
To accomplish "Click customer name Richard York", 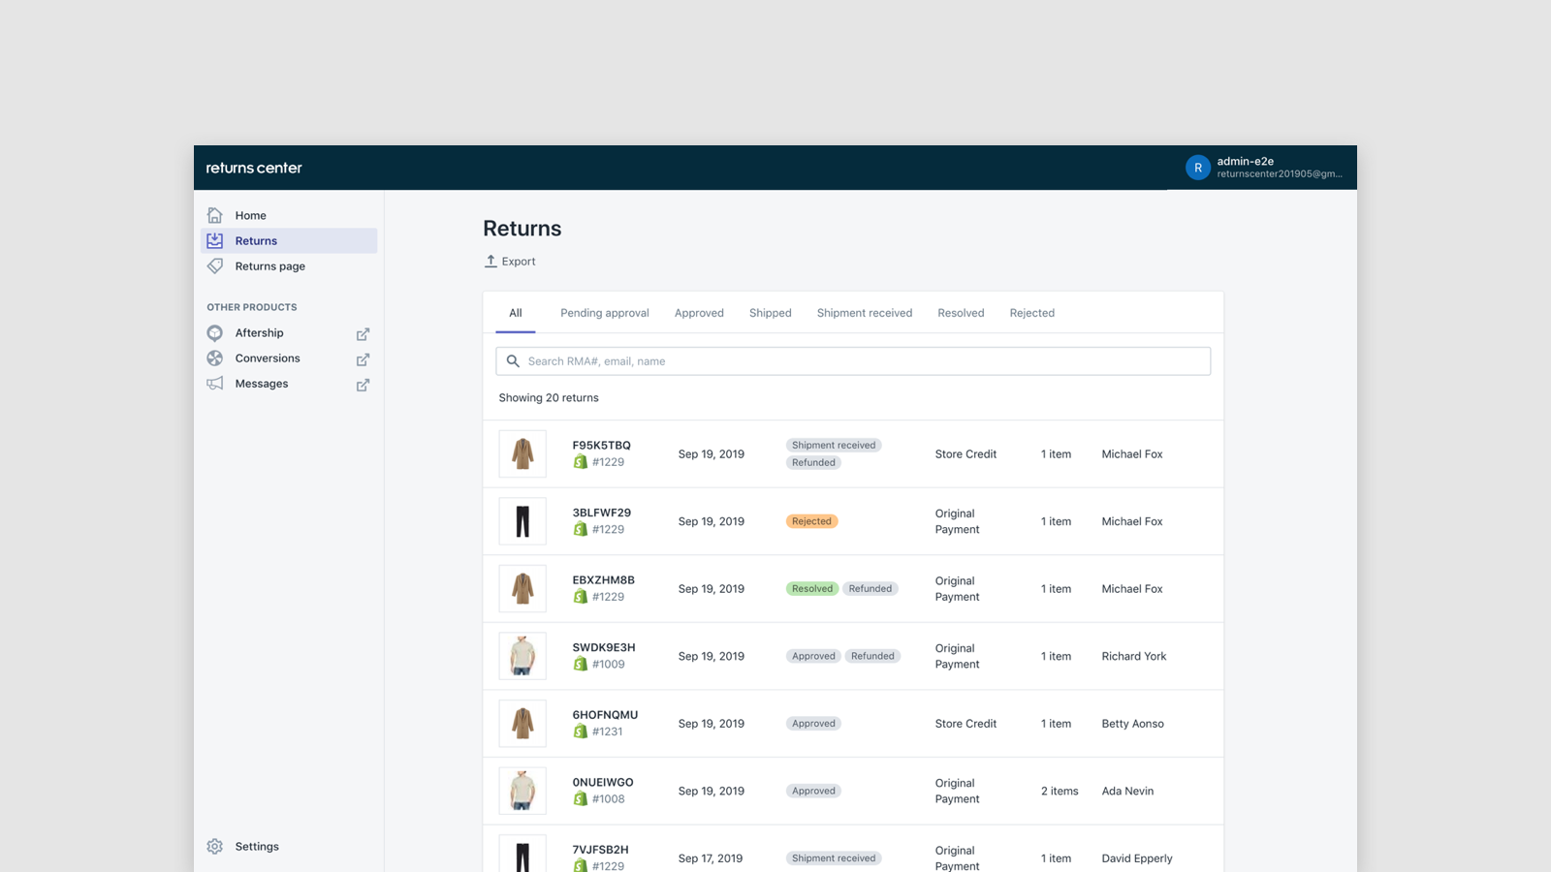I will click(x=1134, y=656).
